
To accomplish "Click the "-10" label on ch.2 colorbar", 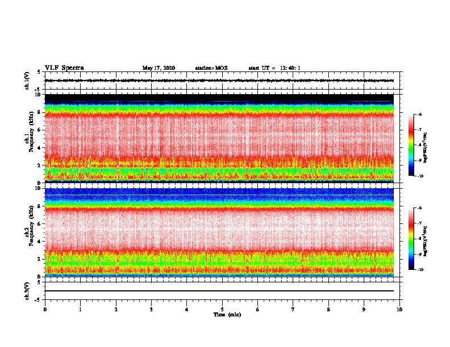I will tap(420, 270).
